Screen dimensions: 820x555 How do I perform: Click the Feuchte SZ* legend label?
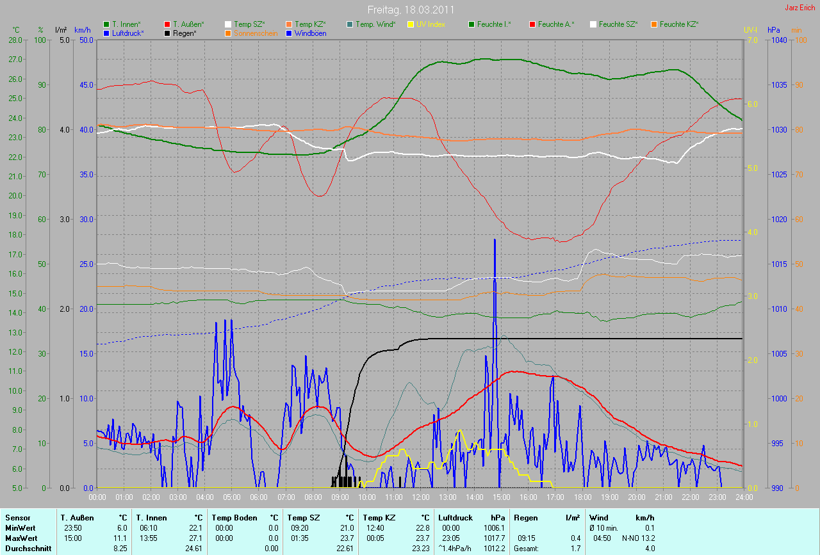(619, 24)
